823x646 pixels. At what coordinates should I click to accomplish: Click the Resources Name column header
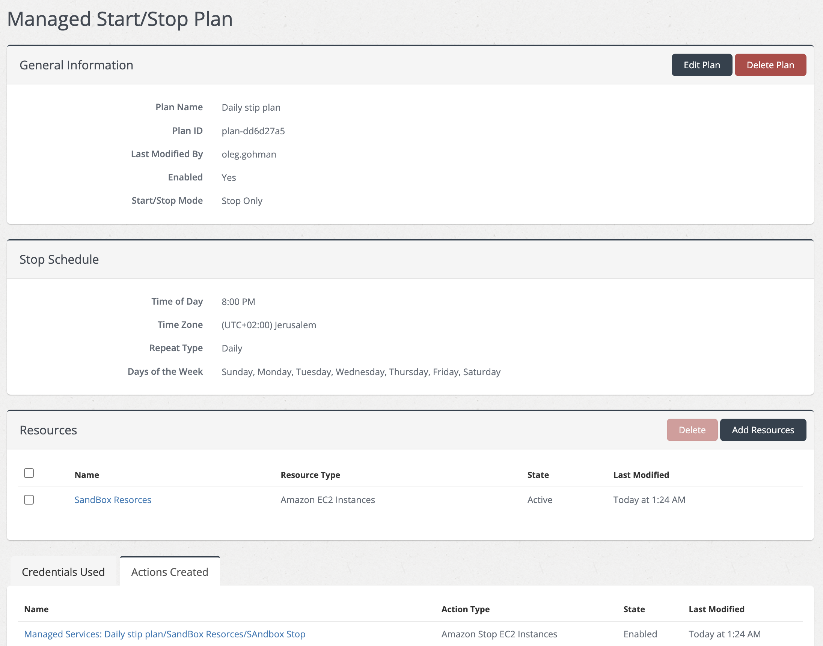click(x=87, y=475)
